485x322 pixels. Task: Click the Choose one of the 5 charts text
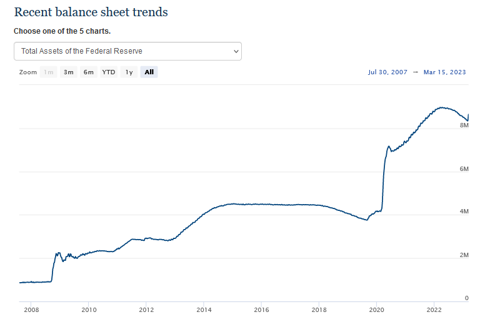pos(62,31)
